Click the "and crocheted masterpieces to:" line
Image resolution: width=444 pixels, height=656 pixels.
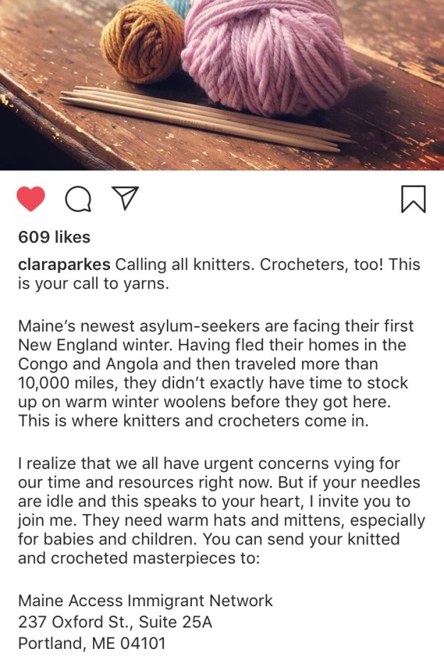(x=139, y=557)
